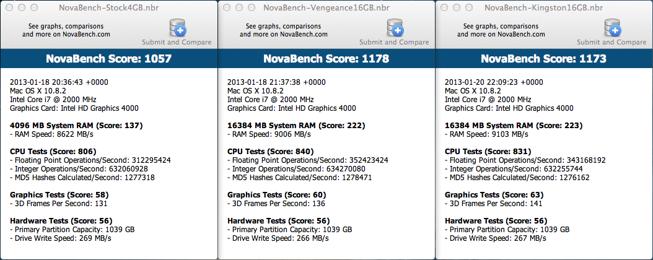
Task: Click the timestamp 2013-01-18 21:37:38 +0000
Action: [x=276, y=82]
